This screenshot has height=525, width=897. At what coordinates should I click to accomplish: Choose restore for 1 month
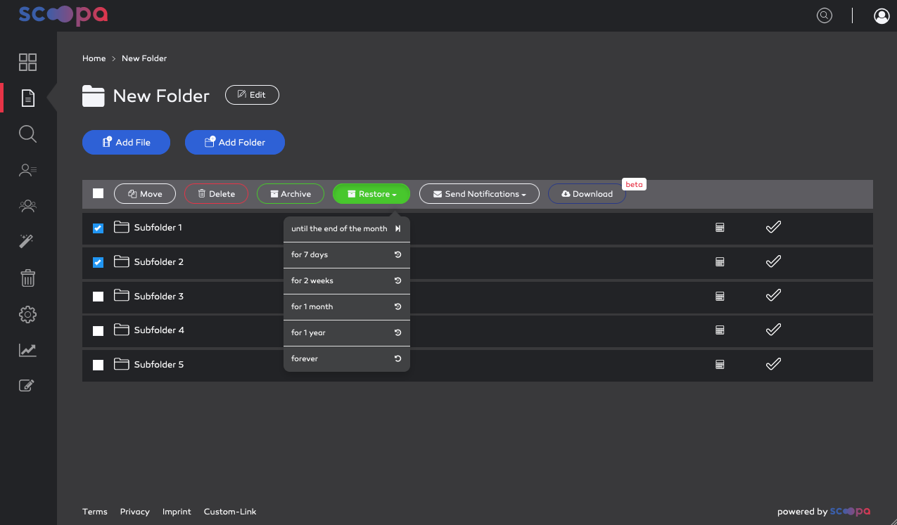coord(347,306)
